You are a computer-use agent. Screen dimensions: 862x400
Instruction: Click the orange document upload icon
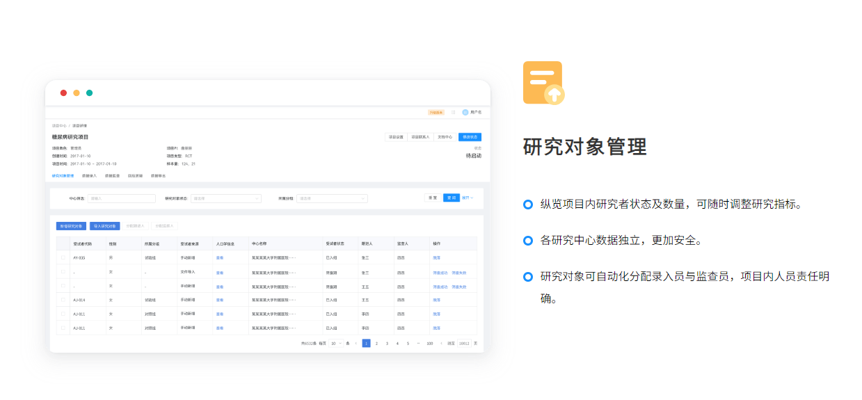tap(543, 83)
